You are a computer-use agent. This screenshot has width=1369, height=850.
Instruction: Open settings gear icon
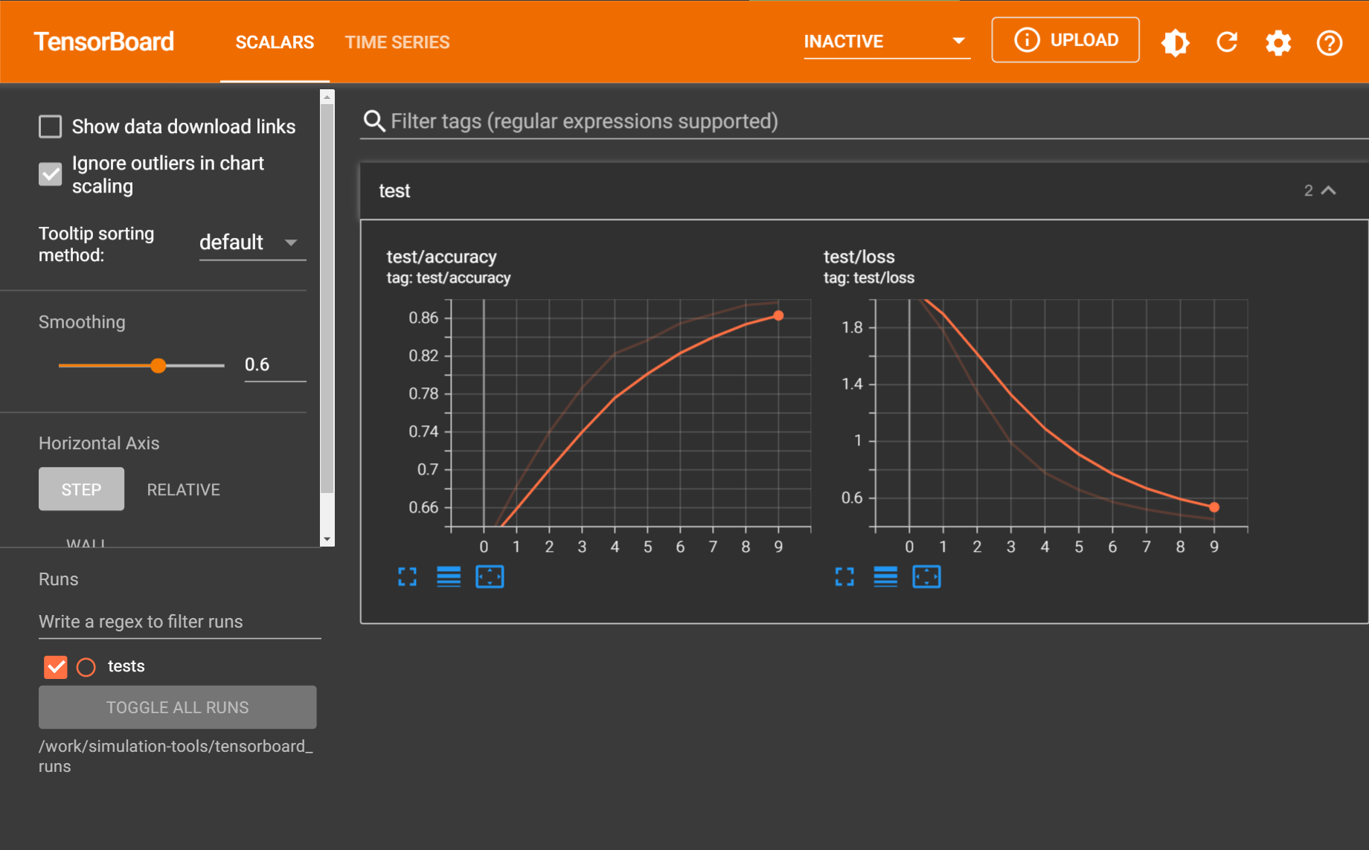click(1278, 42)
